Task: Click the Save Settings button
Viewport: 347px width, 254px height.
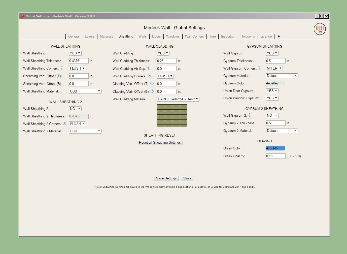Action: [x=166, y=178]
